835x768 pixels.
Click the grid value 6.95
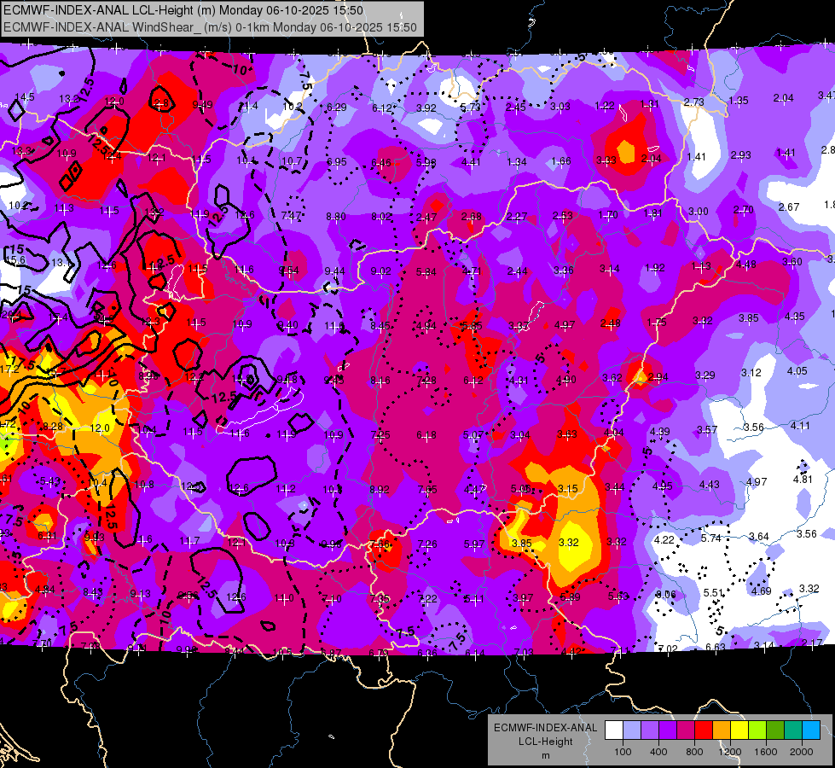337,161
